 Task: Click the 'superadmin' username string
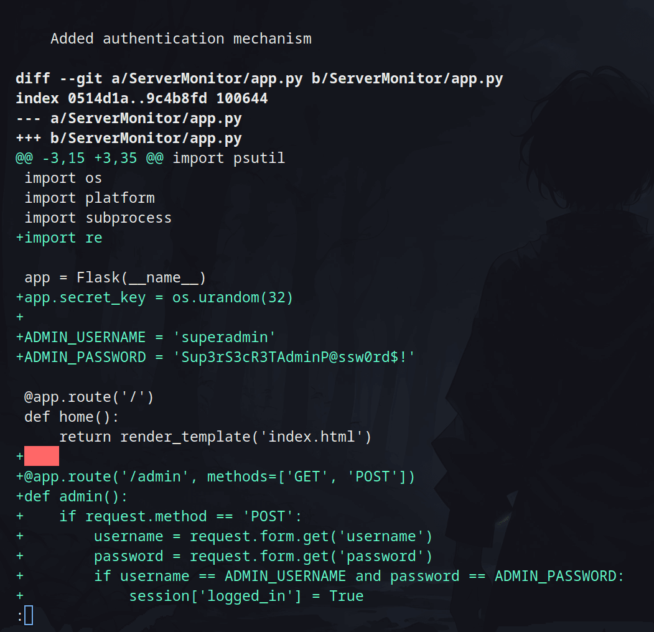(x=225, y=337)
